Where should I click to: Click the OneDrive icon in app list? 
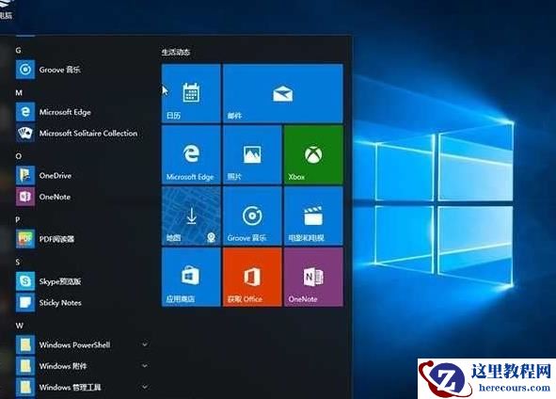pyautogui.click(x=25, y=175)
